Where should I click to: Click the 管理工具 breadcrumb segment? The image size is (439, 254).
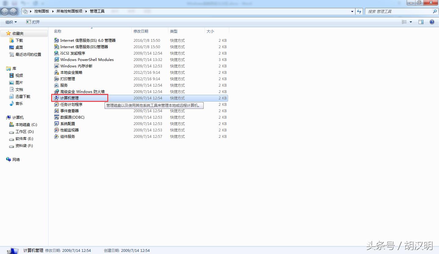97,11
